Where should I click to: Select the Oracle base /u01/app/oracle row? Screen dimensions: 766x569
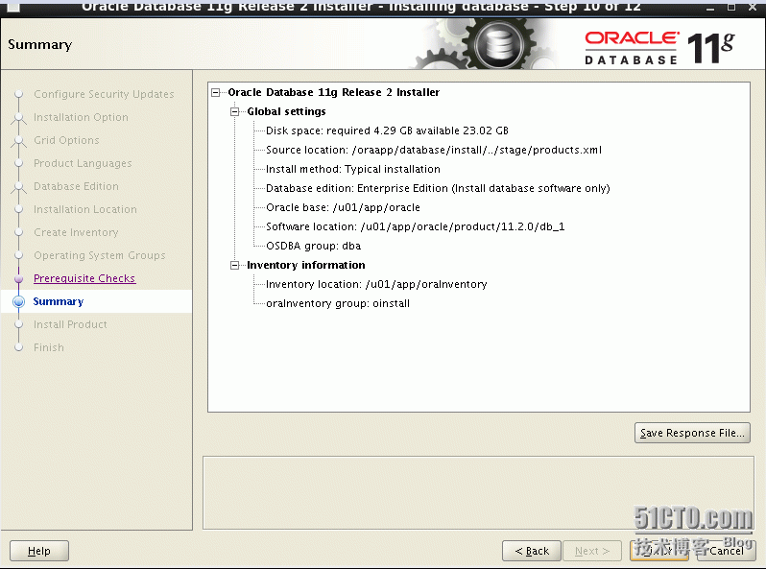pyautogui.click(x=343, y=207)
